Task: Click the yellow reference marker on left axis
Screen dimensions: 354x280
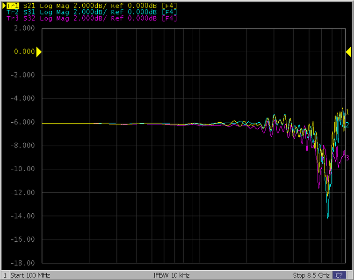Action: click(x=39, y=52)
